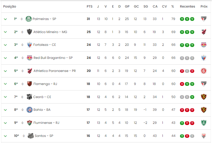Expand the Ceará row chevron
This screenshot has width=212, height=143.
(x=6, y=97)
